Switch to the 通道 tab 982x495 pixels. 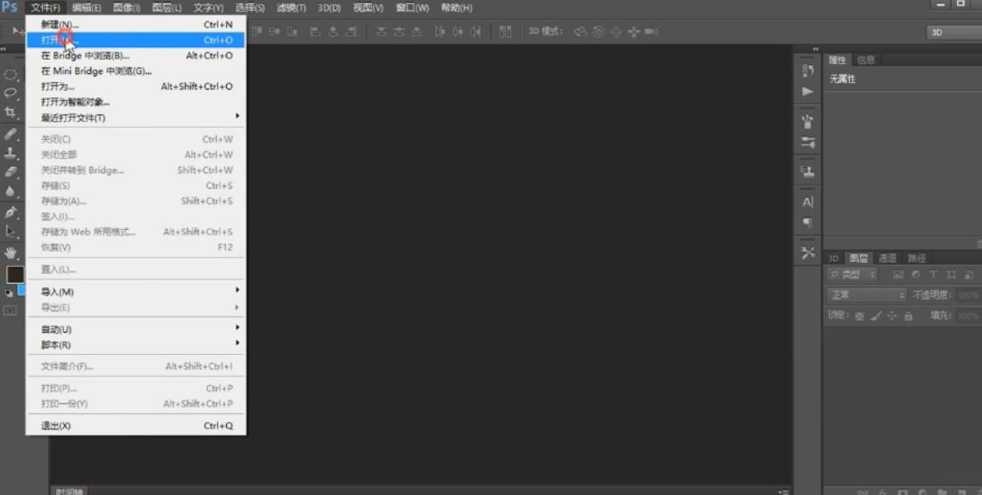886,258
